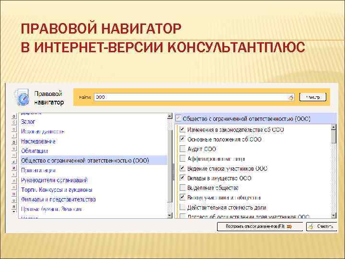This screenshot has height=259, width=345.
Task: Check the 'Аудит ООО' checkbox
Action: 183,149
